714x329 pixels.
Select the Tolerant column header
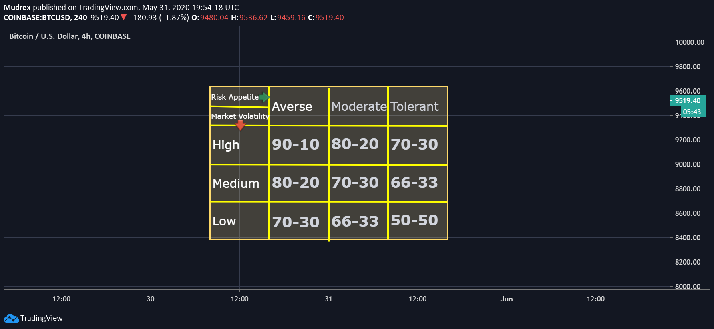[x=414, y=106]
